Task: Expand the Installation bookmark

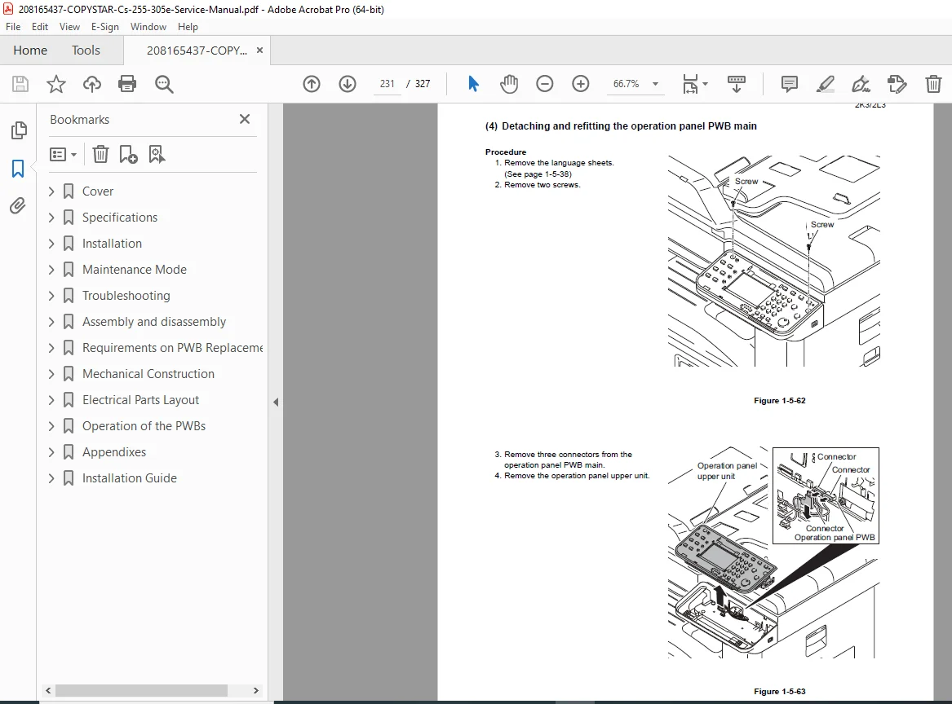Action: click(51, 244)
